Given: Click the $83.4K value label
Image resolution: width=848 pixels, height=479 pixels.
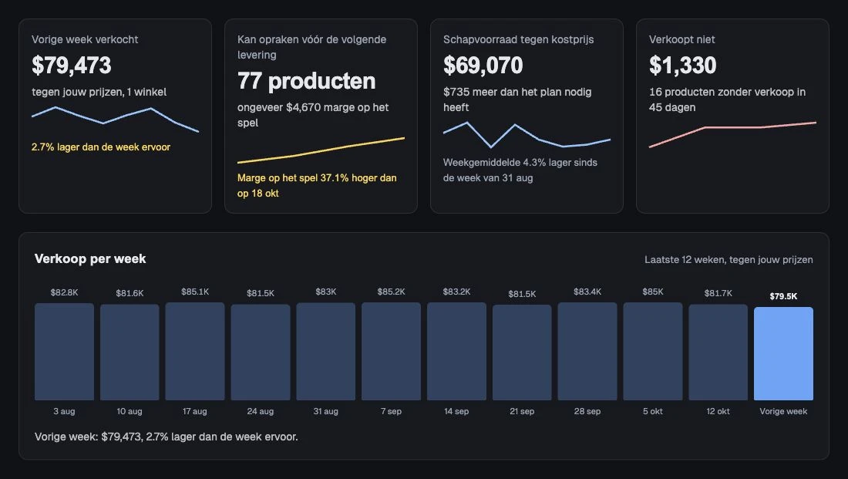Looking at the screenshot, I should point(587,292).
